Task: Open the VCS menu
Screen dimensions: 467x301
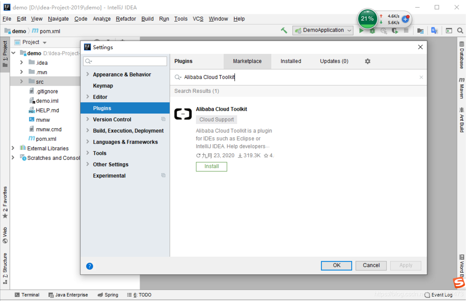Action: [198, 19]
